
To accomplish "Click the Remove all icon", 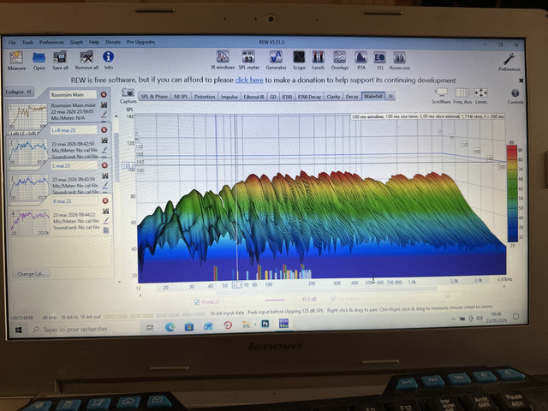I will click(x=86, y=61).
